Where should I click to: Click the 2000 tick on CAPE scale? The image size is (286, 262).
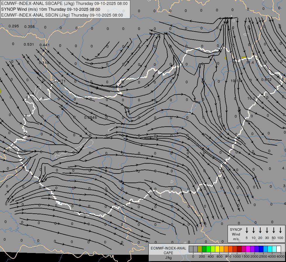[254, 256]
